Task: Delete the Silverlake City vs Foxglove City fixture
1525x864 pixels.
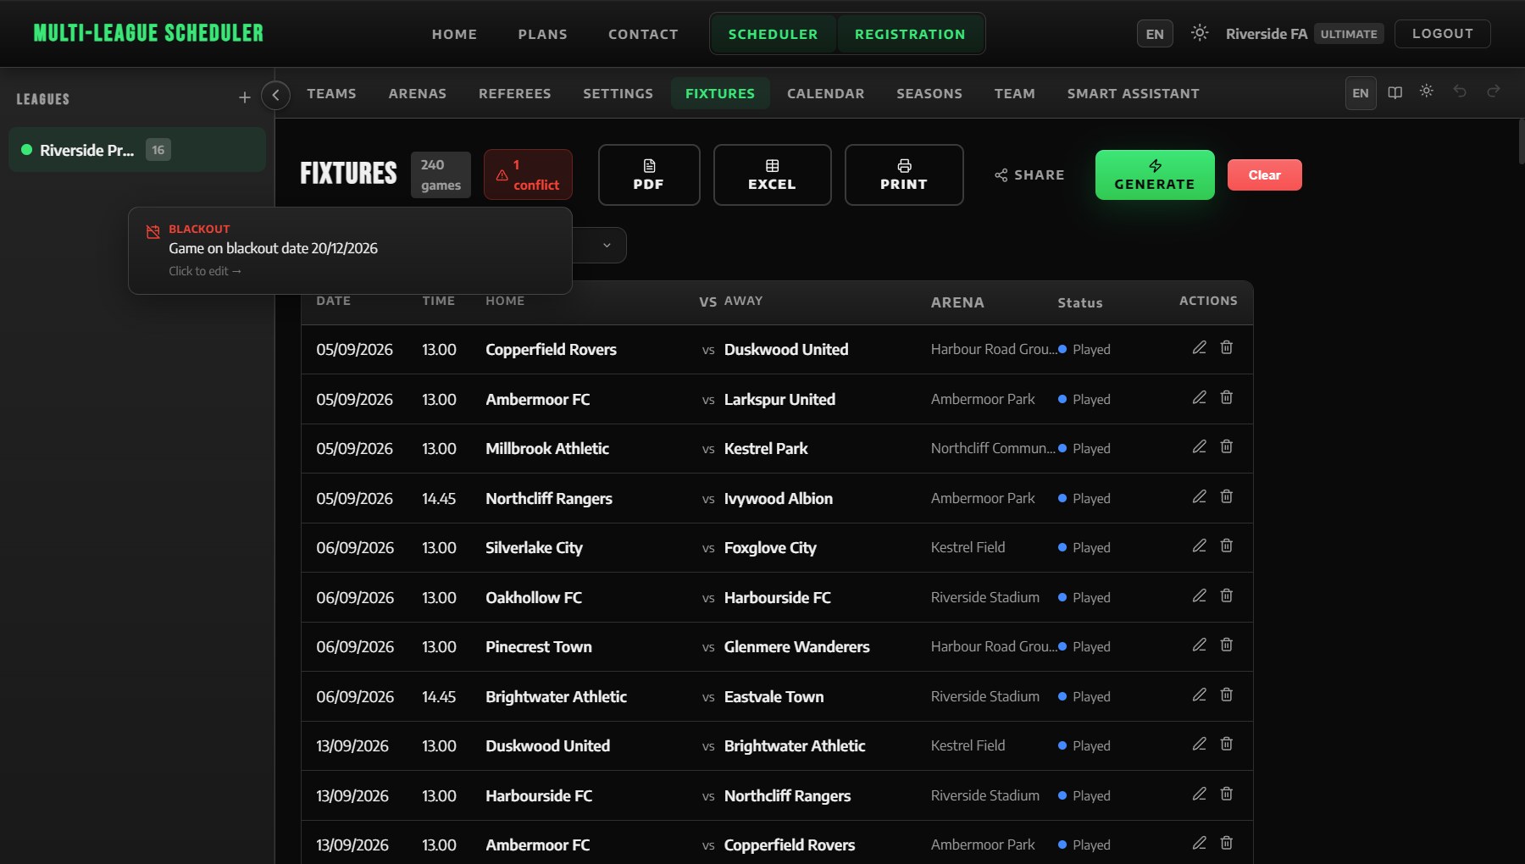Action: point(1226,546)
